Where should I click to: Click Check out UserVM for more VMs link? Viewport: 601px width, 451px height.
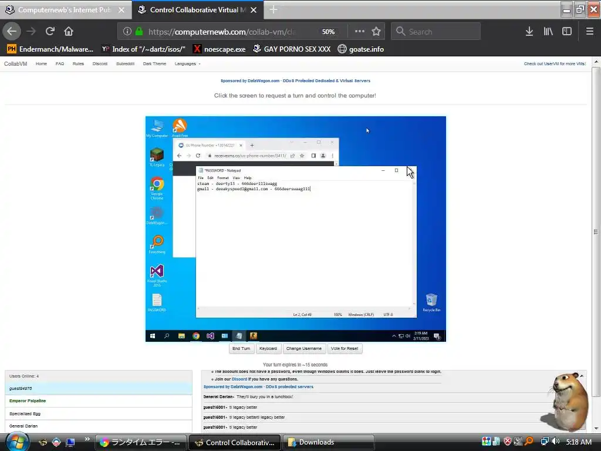click(555, 63)
